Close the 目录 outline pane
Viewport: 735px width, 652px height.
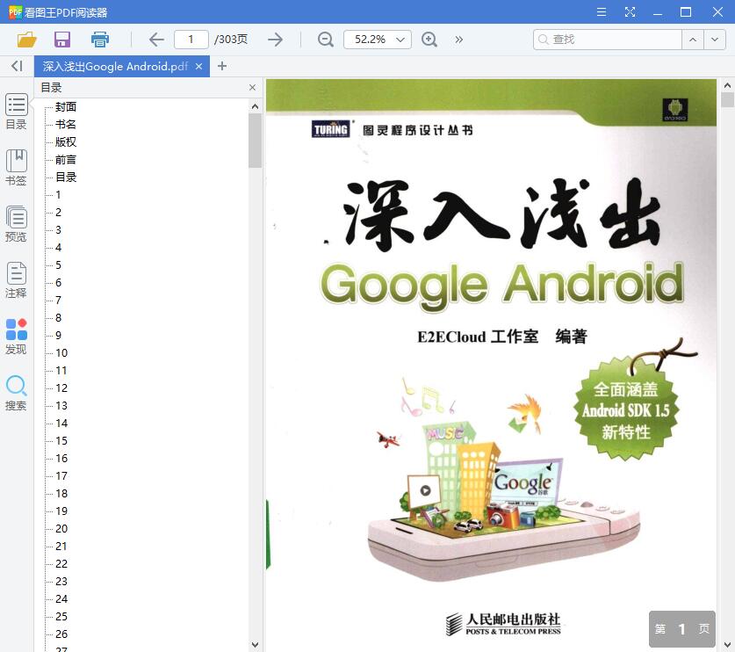click(252, 88)
